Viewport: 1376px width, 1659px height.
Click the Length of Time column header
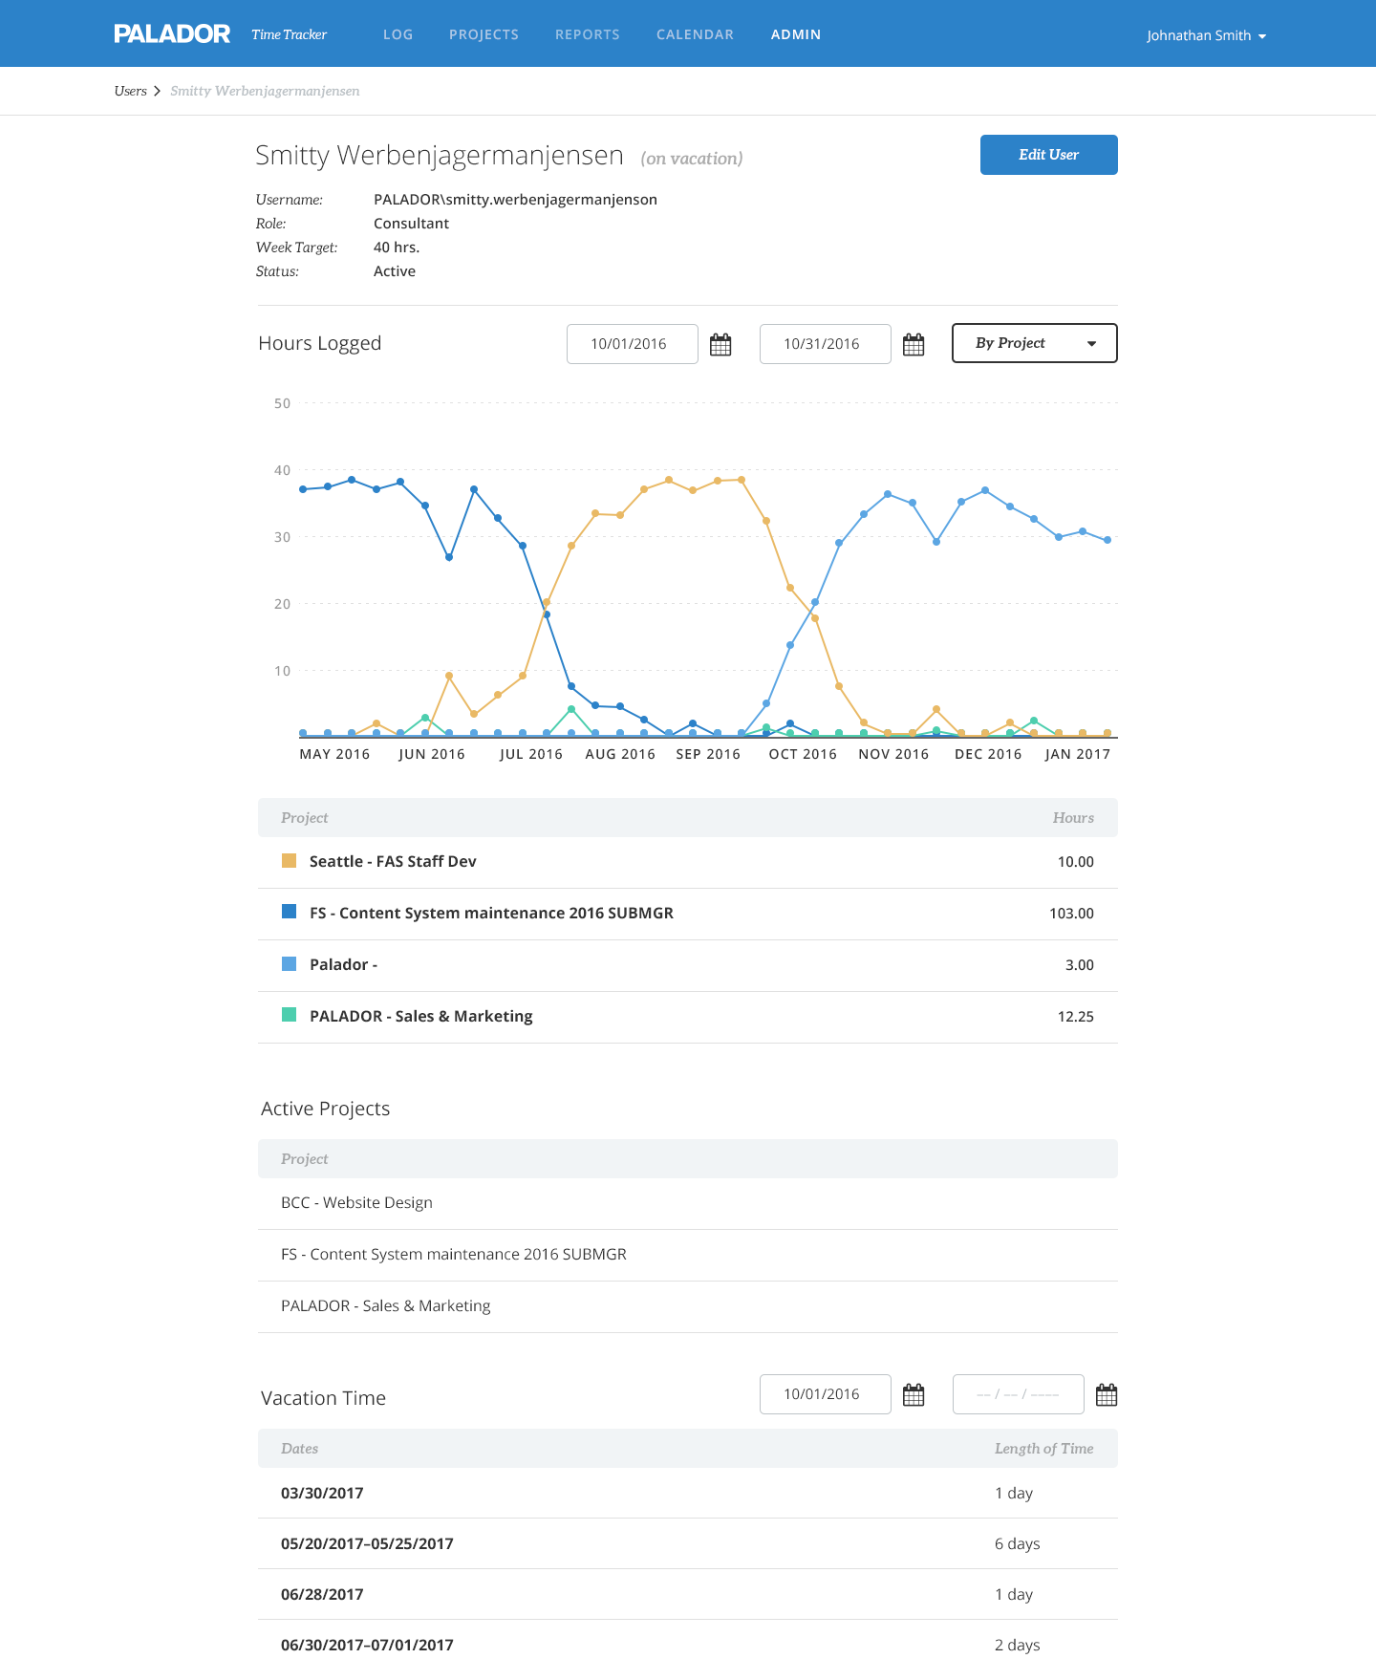(x=1043, y=1449)
